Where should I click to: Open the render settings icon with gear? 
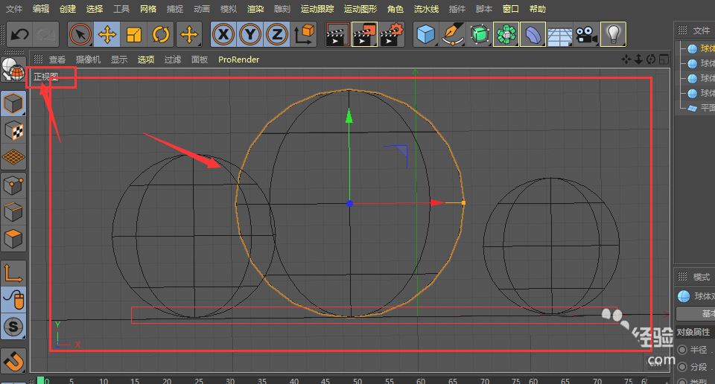[392, 34]
